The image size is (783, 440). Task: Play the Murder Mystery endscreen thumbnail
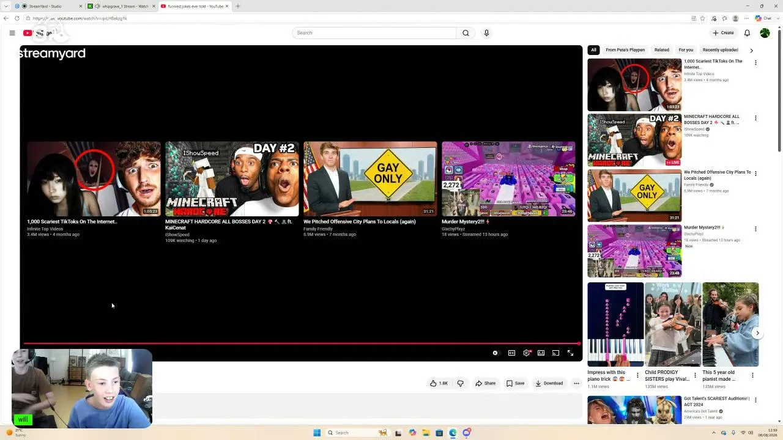pos(508,179)
